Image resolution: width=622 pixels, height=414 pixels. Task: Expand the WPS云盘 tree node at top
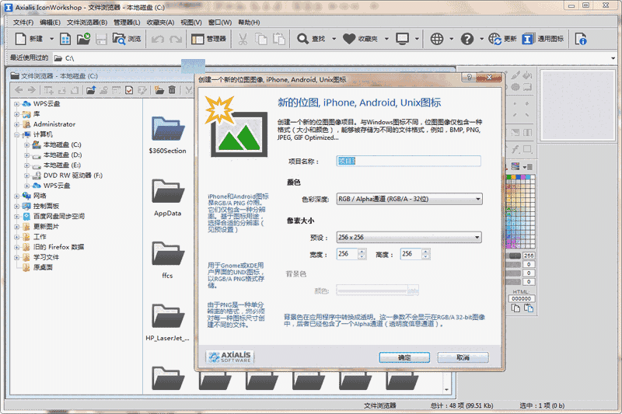16,104
